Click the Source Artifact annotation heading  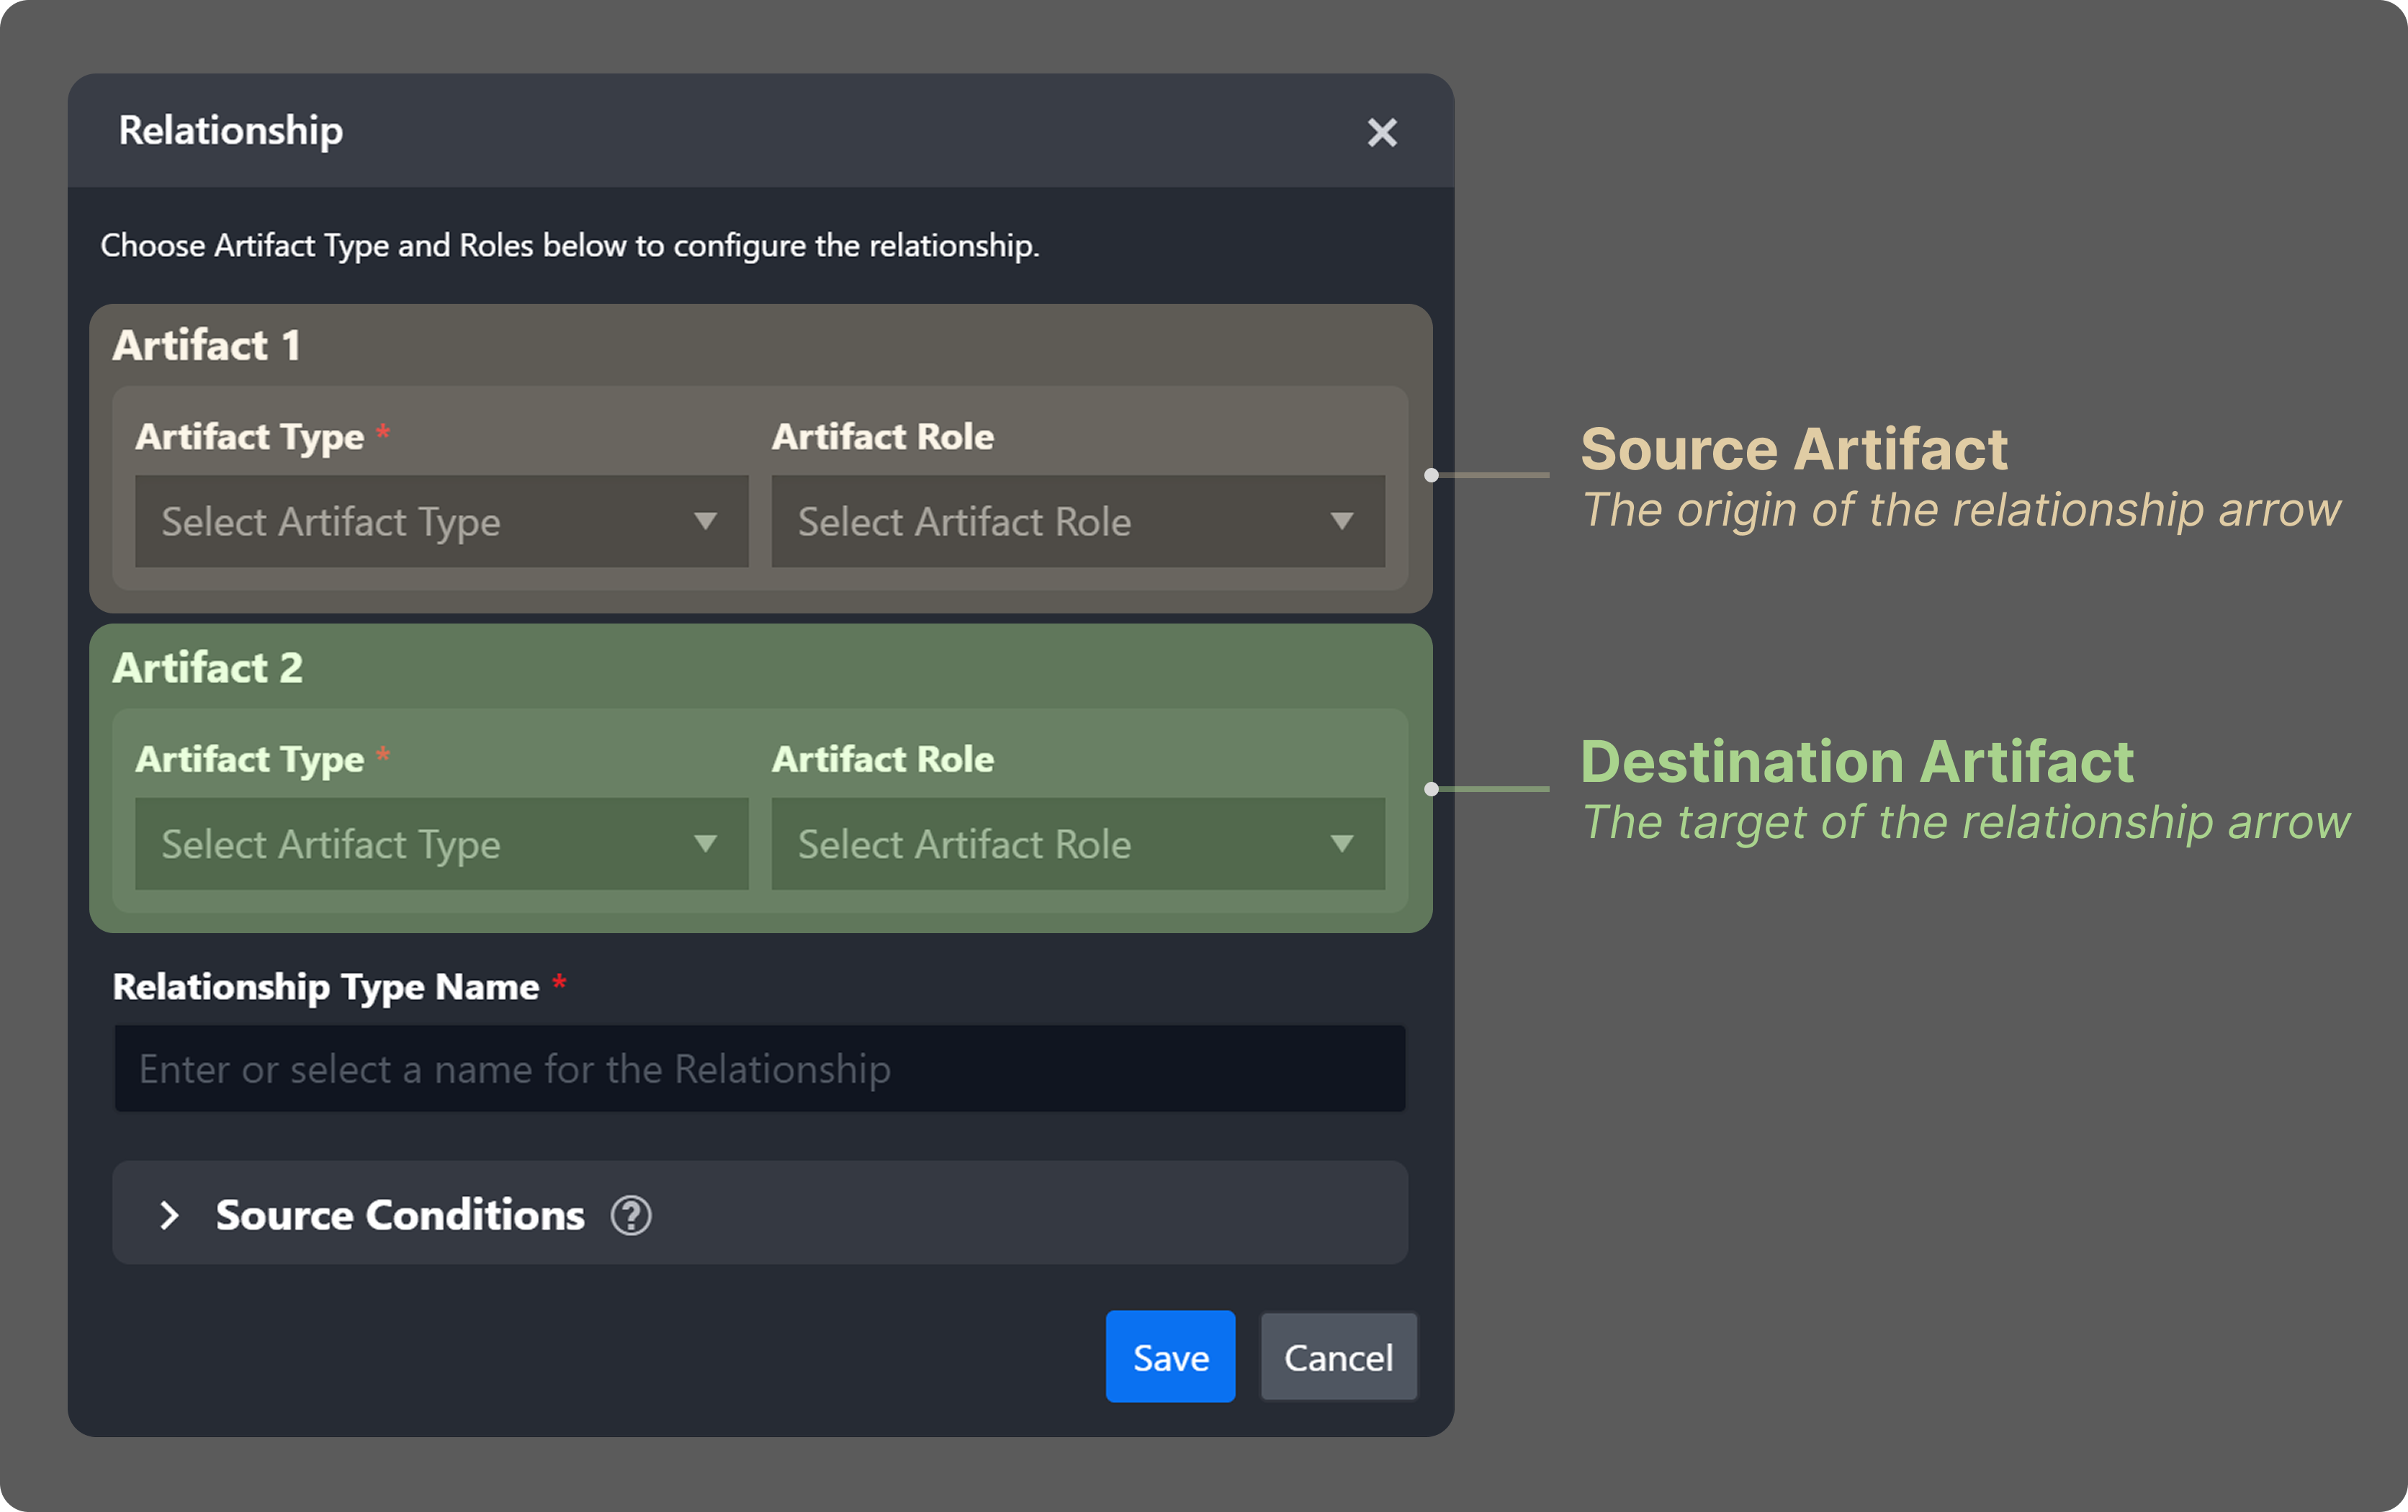pos(1794,449)
